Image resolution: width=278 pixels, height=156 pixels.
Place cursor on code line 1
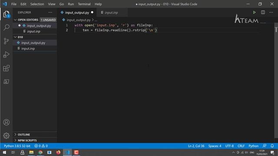click(x=113, y=25)
